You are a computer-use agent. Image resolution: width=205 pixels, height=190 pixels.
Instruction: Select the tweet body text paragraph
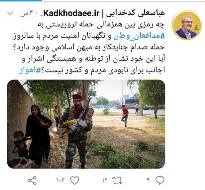tap(89, 48)
